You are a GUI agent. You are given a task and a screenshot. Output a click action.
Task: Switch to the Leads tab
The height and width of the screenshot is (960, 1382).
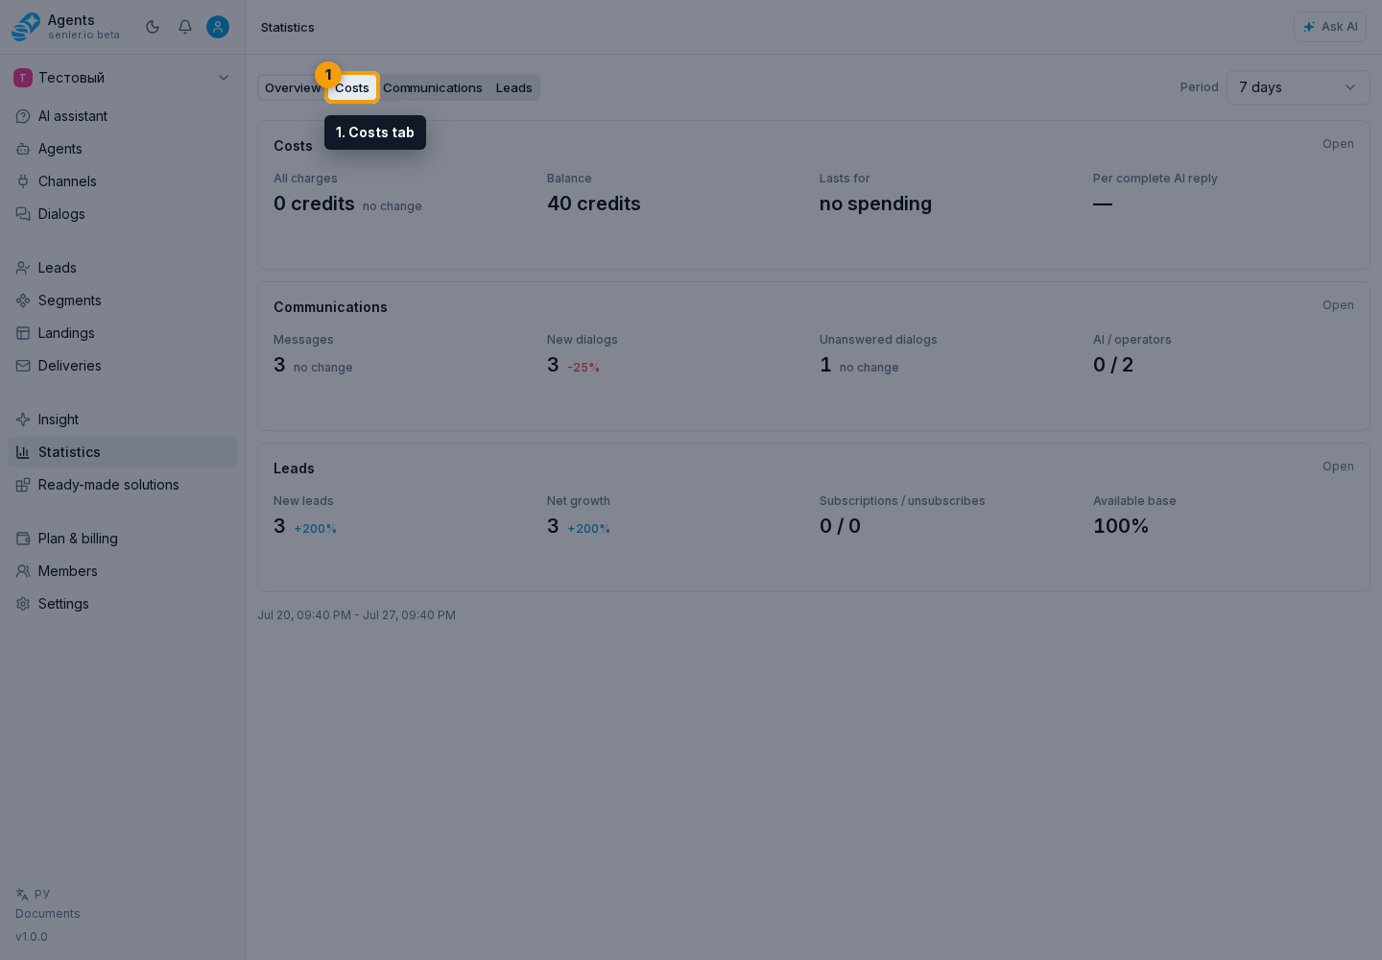514,87
